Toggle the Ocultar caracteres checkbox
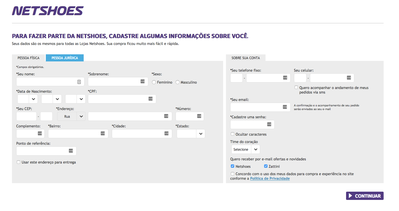Screen dimensions: 399x211 click(x=233, y=134)
